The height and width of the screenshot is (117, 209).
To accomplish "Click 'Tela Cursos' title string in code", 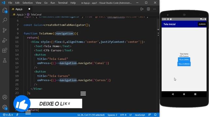I will click(x=59, y=76).
